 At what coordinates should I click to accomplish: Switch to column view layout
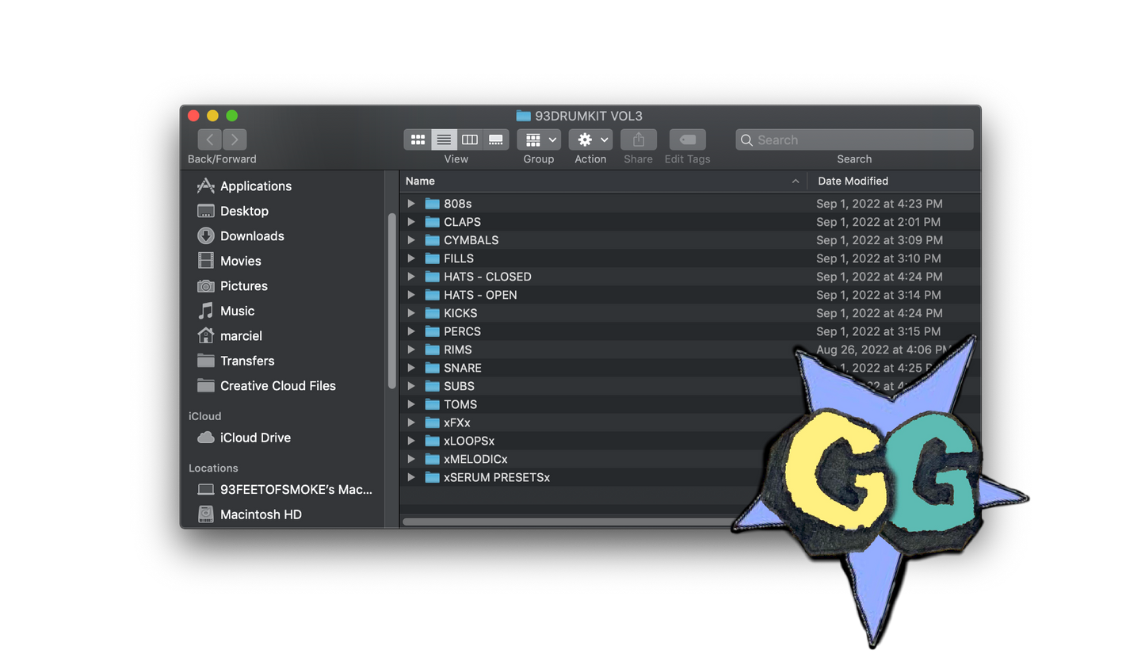pyautogui.click(x=470, y=140)
